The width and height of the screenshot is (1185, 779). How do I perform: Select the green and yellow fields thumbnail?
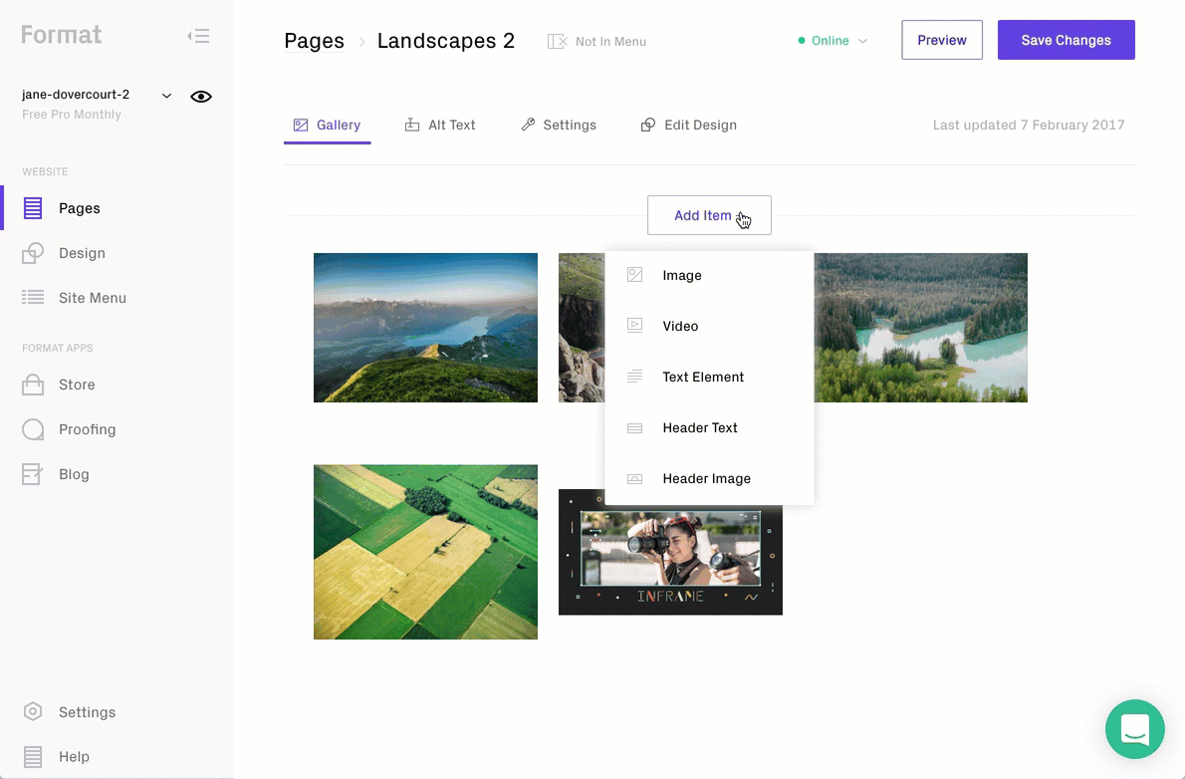click(425, 552)
